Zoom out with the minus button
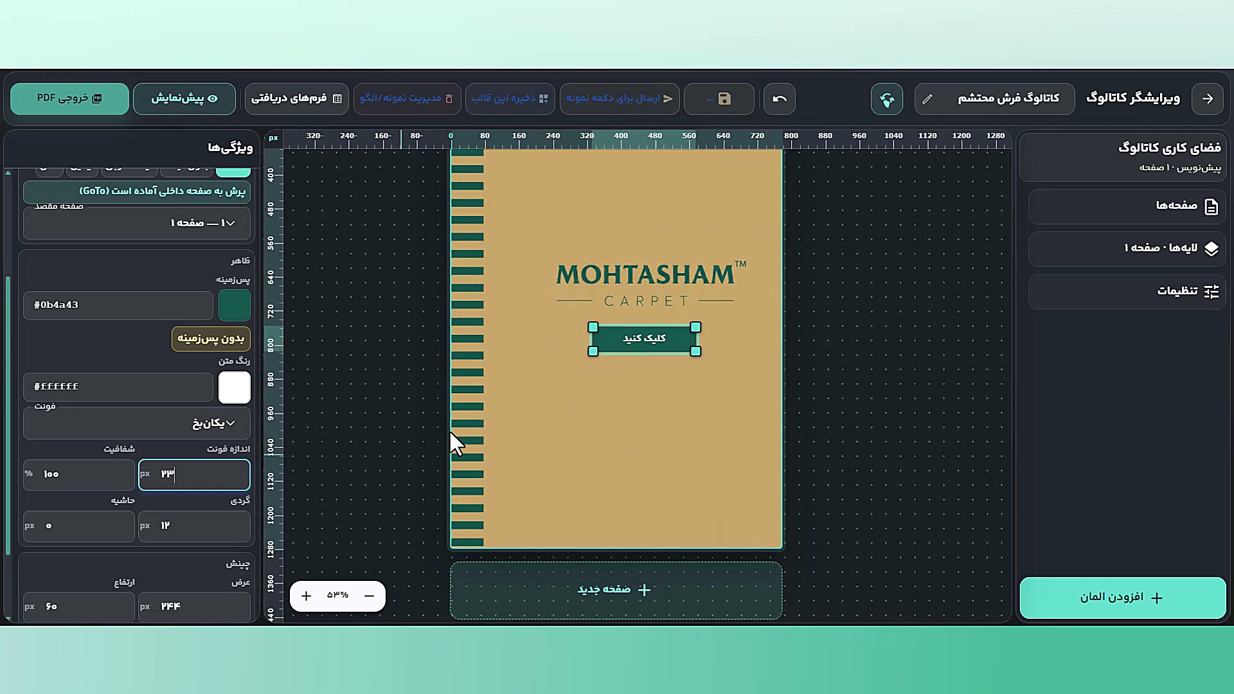The image size is (1234, 694). (x=369, y=596)
